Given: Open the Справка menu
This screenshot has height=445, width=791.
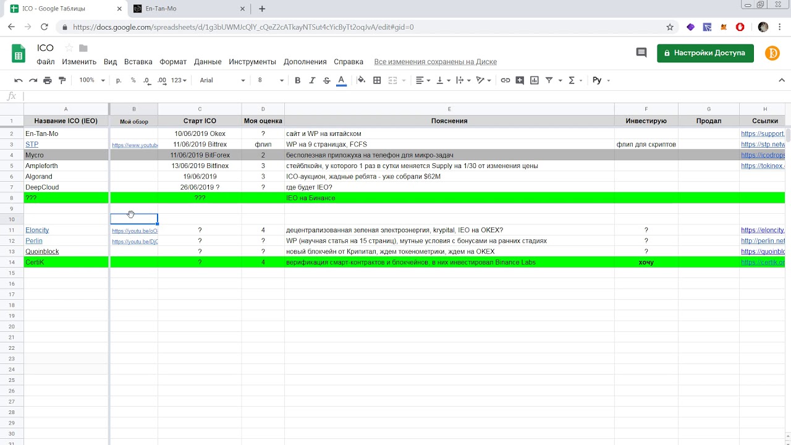Looking at the screenshot, I should [x=349, y=62].
